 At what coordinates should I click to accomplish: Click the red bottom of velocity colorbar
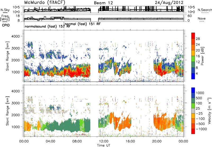click(x=193, y=131)
